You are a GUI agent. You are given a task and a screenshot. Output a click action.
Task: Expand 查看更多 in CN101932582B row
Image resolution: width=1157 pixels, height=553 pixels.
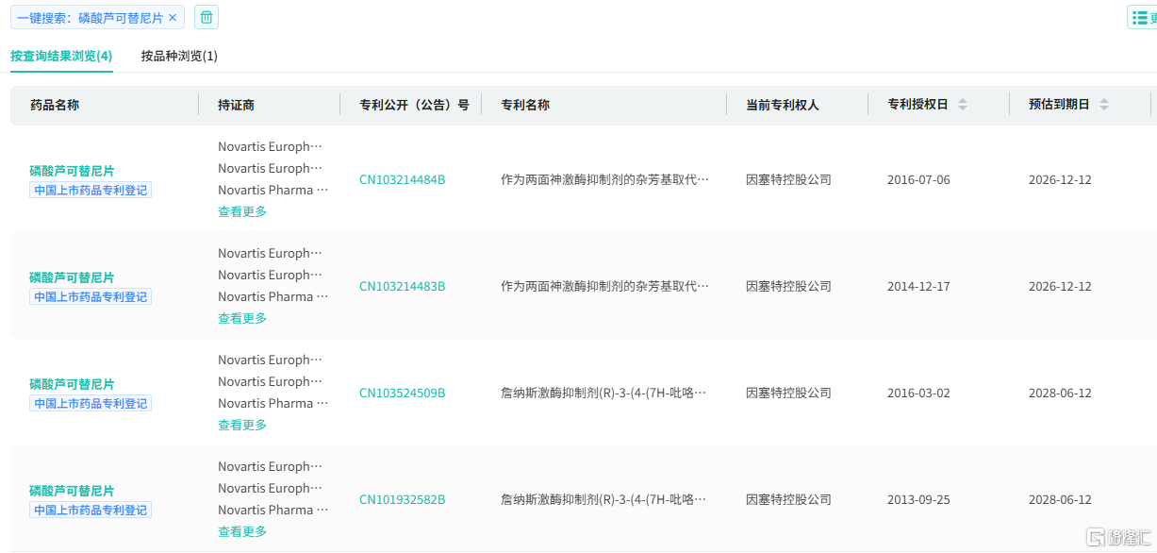[242, 531]
